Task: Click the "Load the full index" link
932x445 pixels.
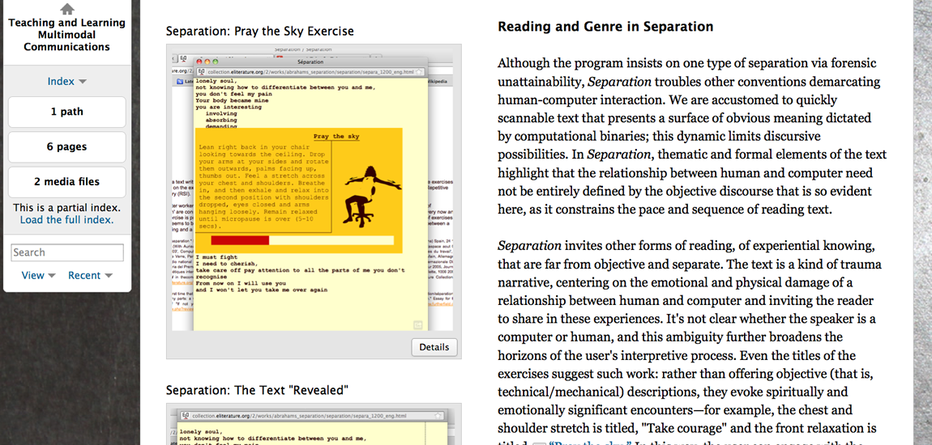Action: 66,219
